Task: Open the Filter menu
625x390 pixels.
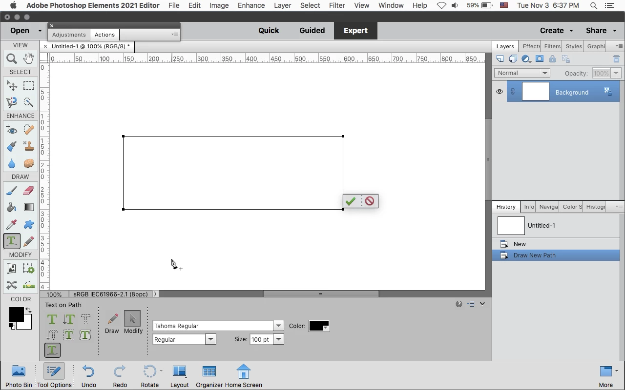Action: pyautogui.click(x=337, y=5)
